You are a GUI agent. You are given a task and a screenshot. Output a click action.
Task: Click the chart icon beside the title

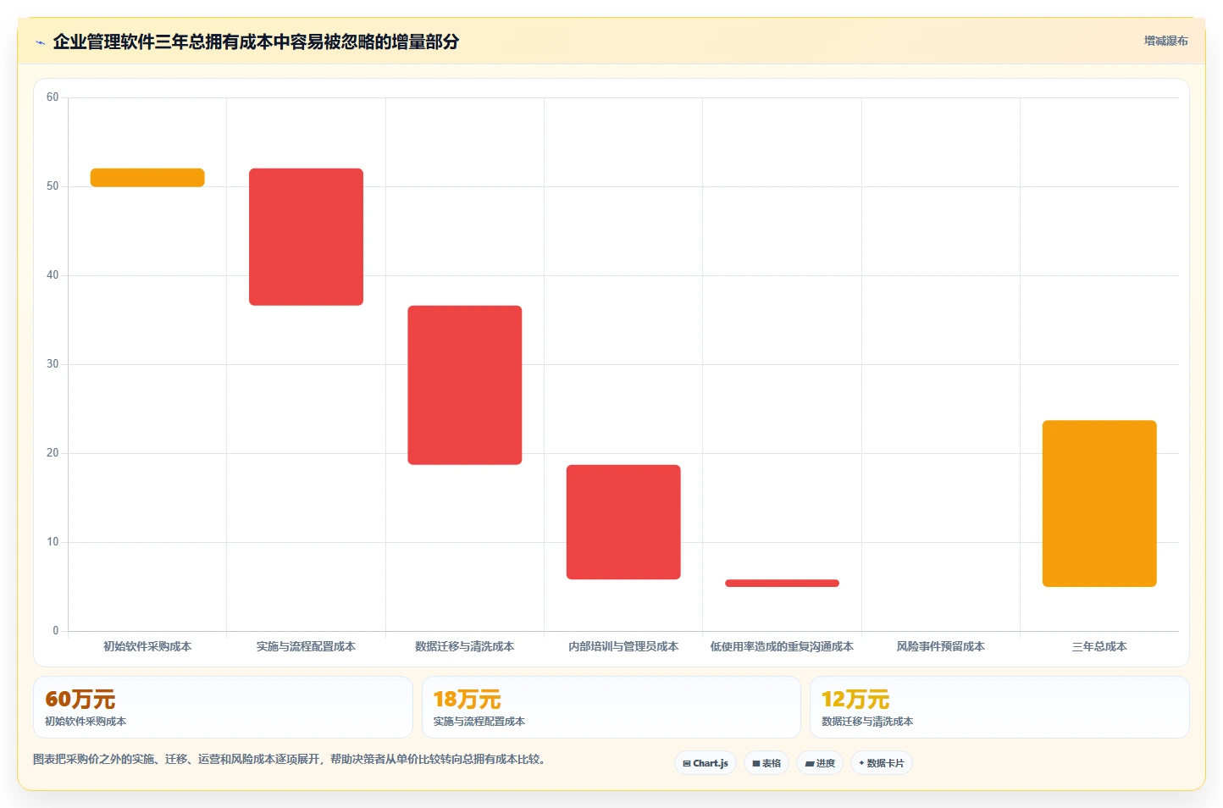click(40, 42)
